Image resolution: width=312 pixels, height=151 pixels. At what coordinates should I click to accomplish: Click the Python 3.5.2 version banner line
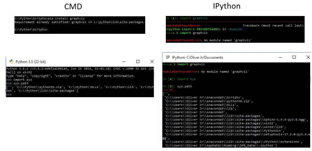[80, 70]
